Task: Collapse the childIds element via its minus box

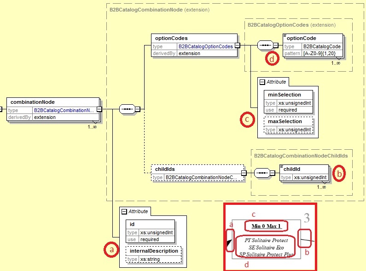Action: [x=244, y=173]
